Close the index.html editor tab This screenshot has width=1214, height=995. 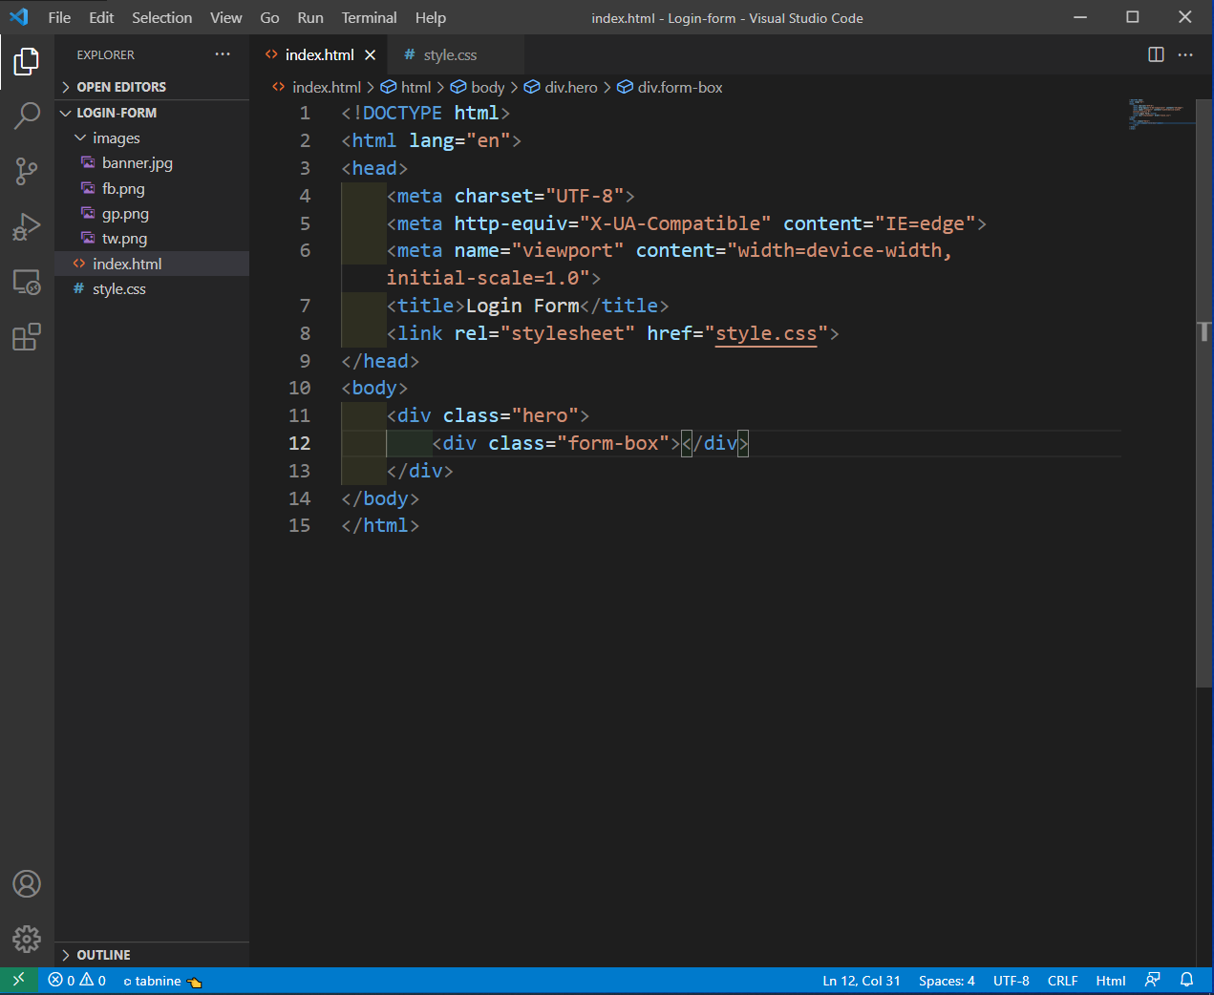[x=371, y=55]
